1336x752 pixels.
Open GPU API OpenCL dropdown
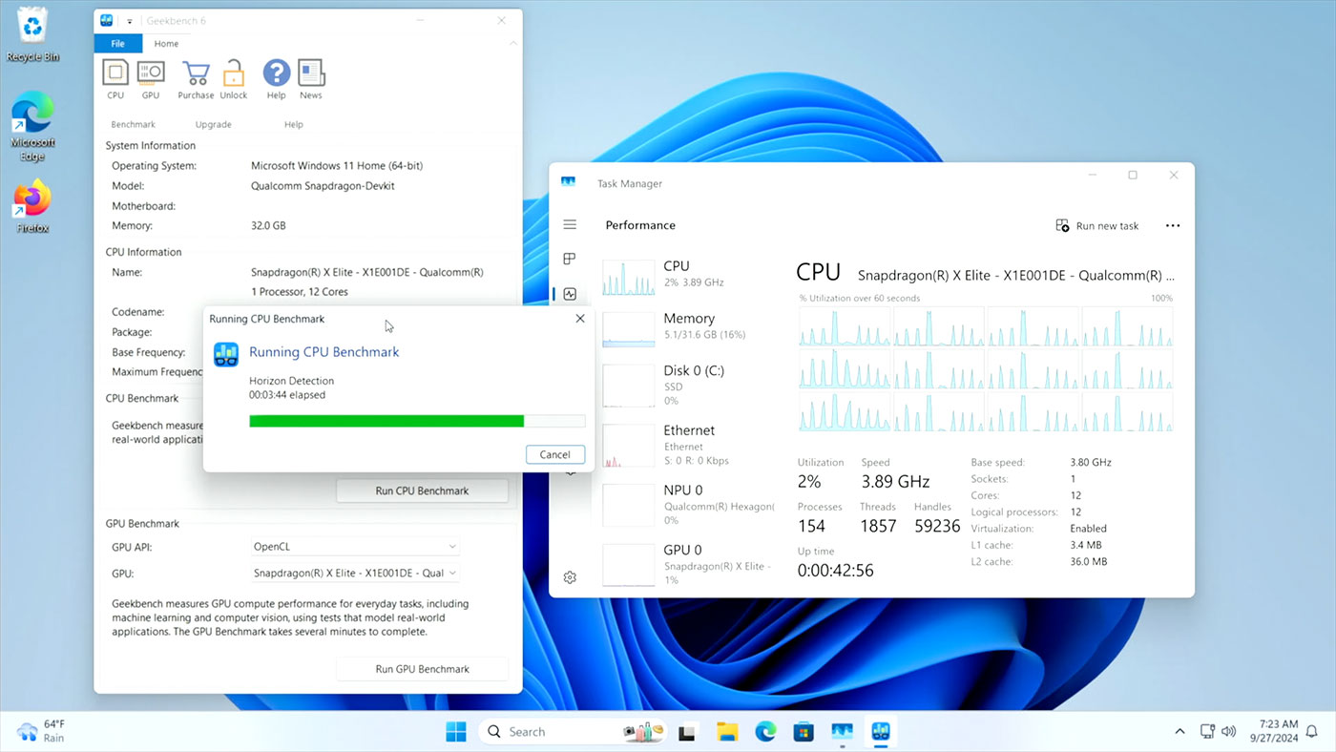[x=355, y=547]
